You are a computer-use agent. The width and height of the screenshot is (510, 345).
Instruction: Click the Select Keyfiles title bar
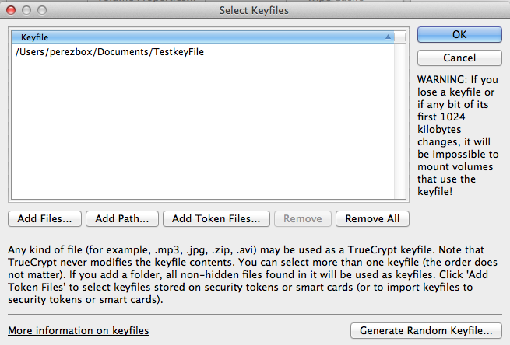[255, 10]
